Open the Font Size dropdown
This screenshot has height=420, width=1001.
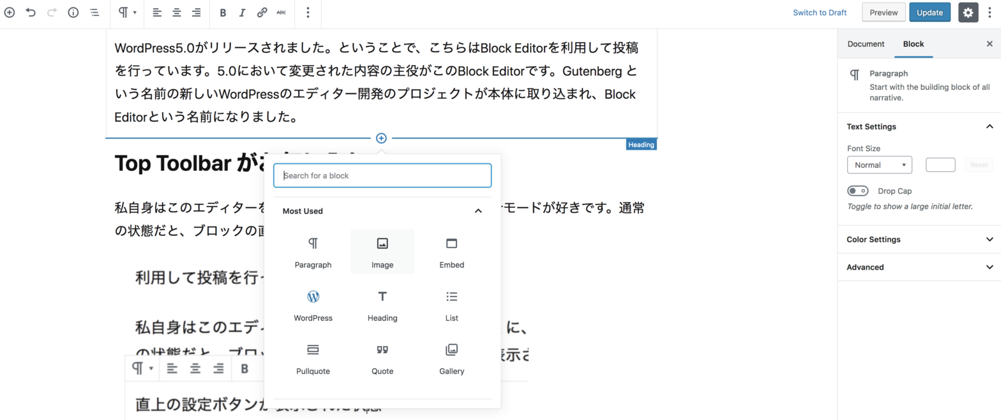click(x=879, y=165)
